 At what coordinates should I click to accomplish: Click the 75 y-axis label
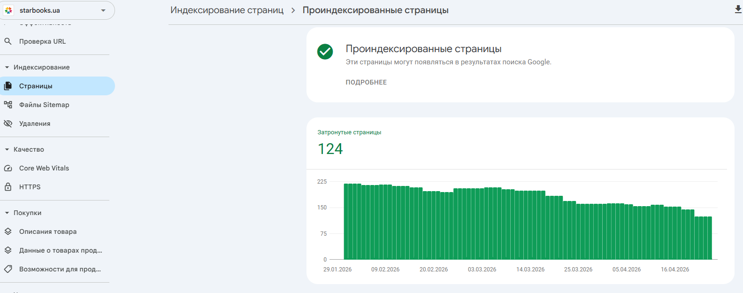pyautogui.click(x=323, y=234)
